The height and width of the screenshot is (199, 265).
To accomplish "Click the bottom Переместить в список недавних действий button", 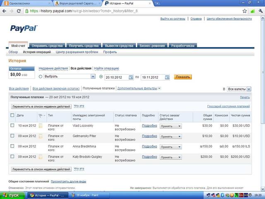I will coord(41,169).
